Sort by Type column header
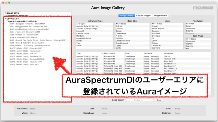 click(90, 53)
